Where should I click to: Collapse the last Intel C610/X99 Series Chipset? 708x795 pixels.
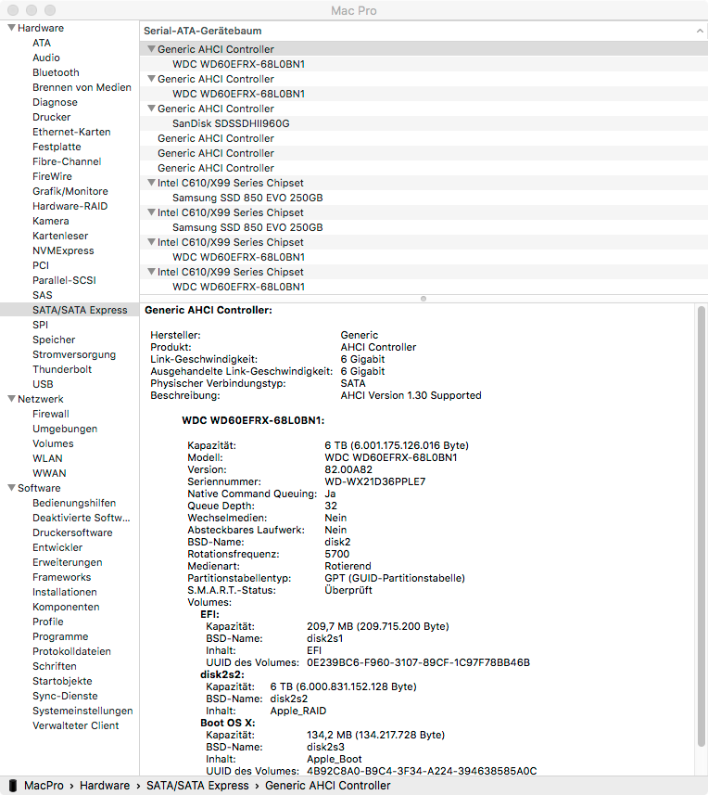(151, 272)
